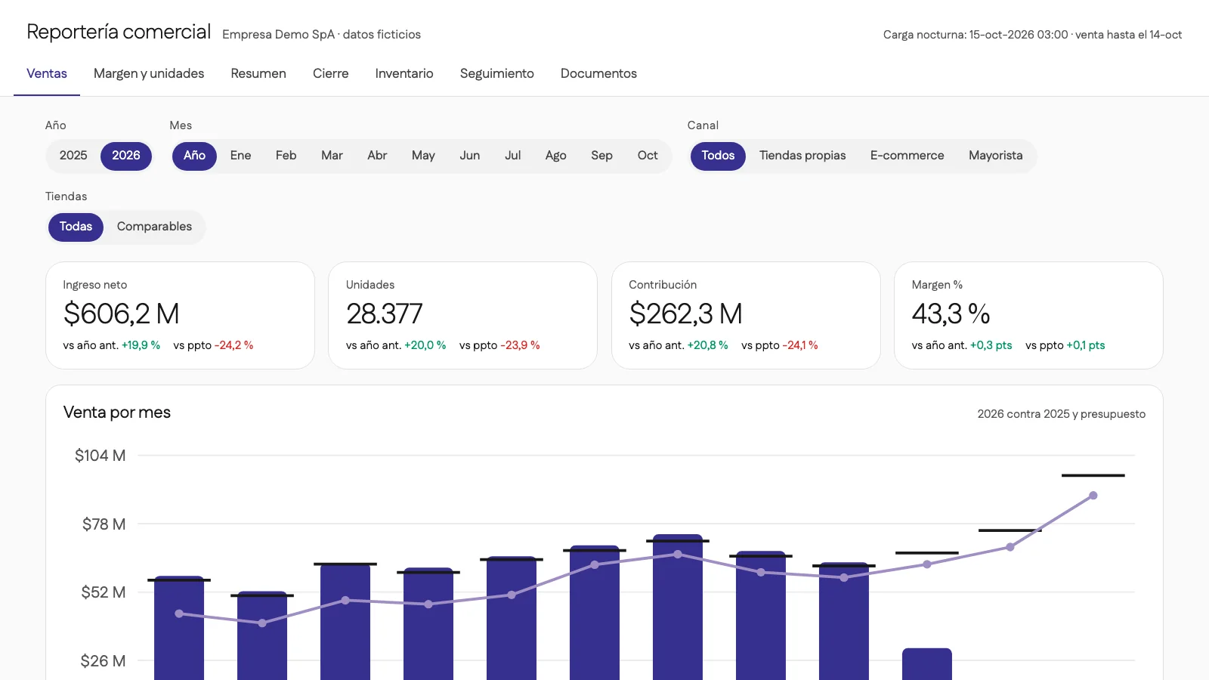Filter month to Jun
This screenshot has width=1209, height=680.
470,156
